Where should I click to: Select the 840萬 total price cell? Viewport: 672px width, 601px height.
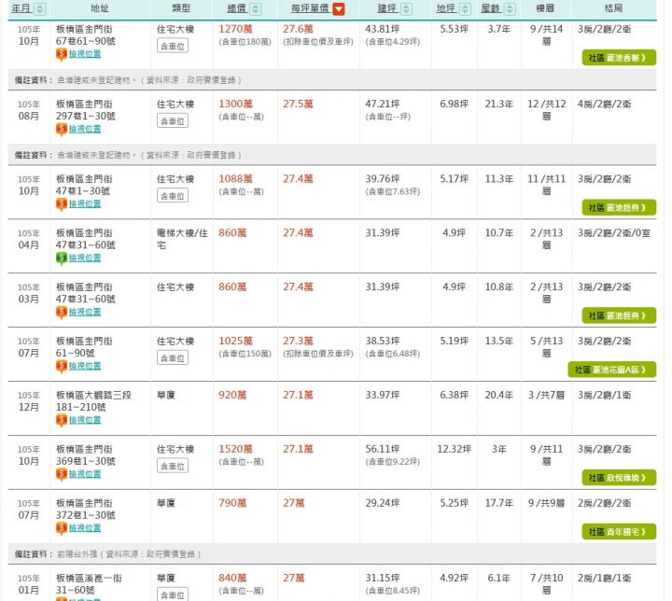point(232,579)
